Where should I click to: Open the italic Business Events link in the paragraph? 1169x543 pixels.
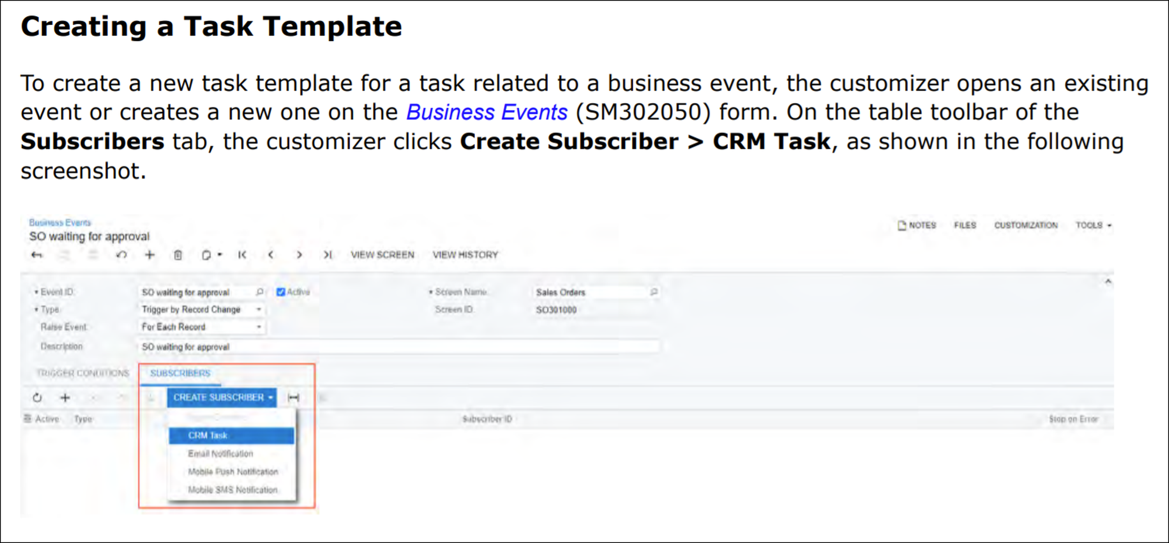point(487,112)
